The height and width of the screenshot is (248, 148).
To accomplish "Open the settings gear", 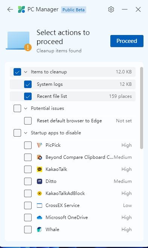I will 111,9.
